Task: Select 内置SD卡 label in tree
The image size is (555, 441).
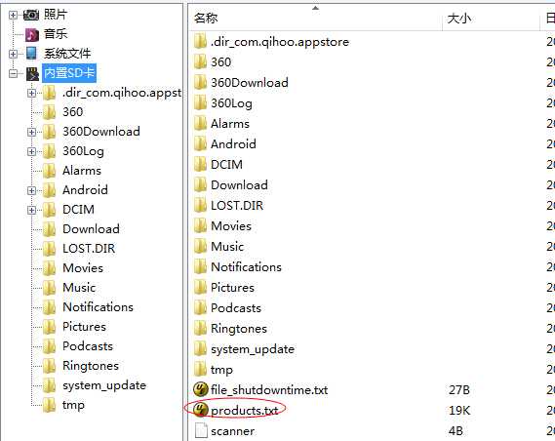Action: (x=69, y=73)
